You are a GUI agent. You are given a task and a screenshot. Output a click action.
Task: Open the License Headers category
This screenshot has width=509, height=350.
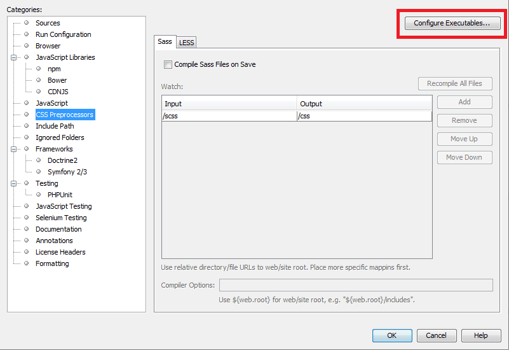click(x=60, y=252)
